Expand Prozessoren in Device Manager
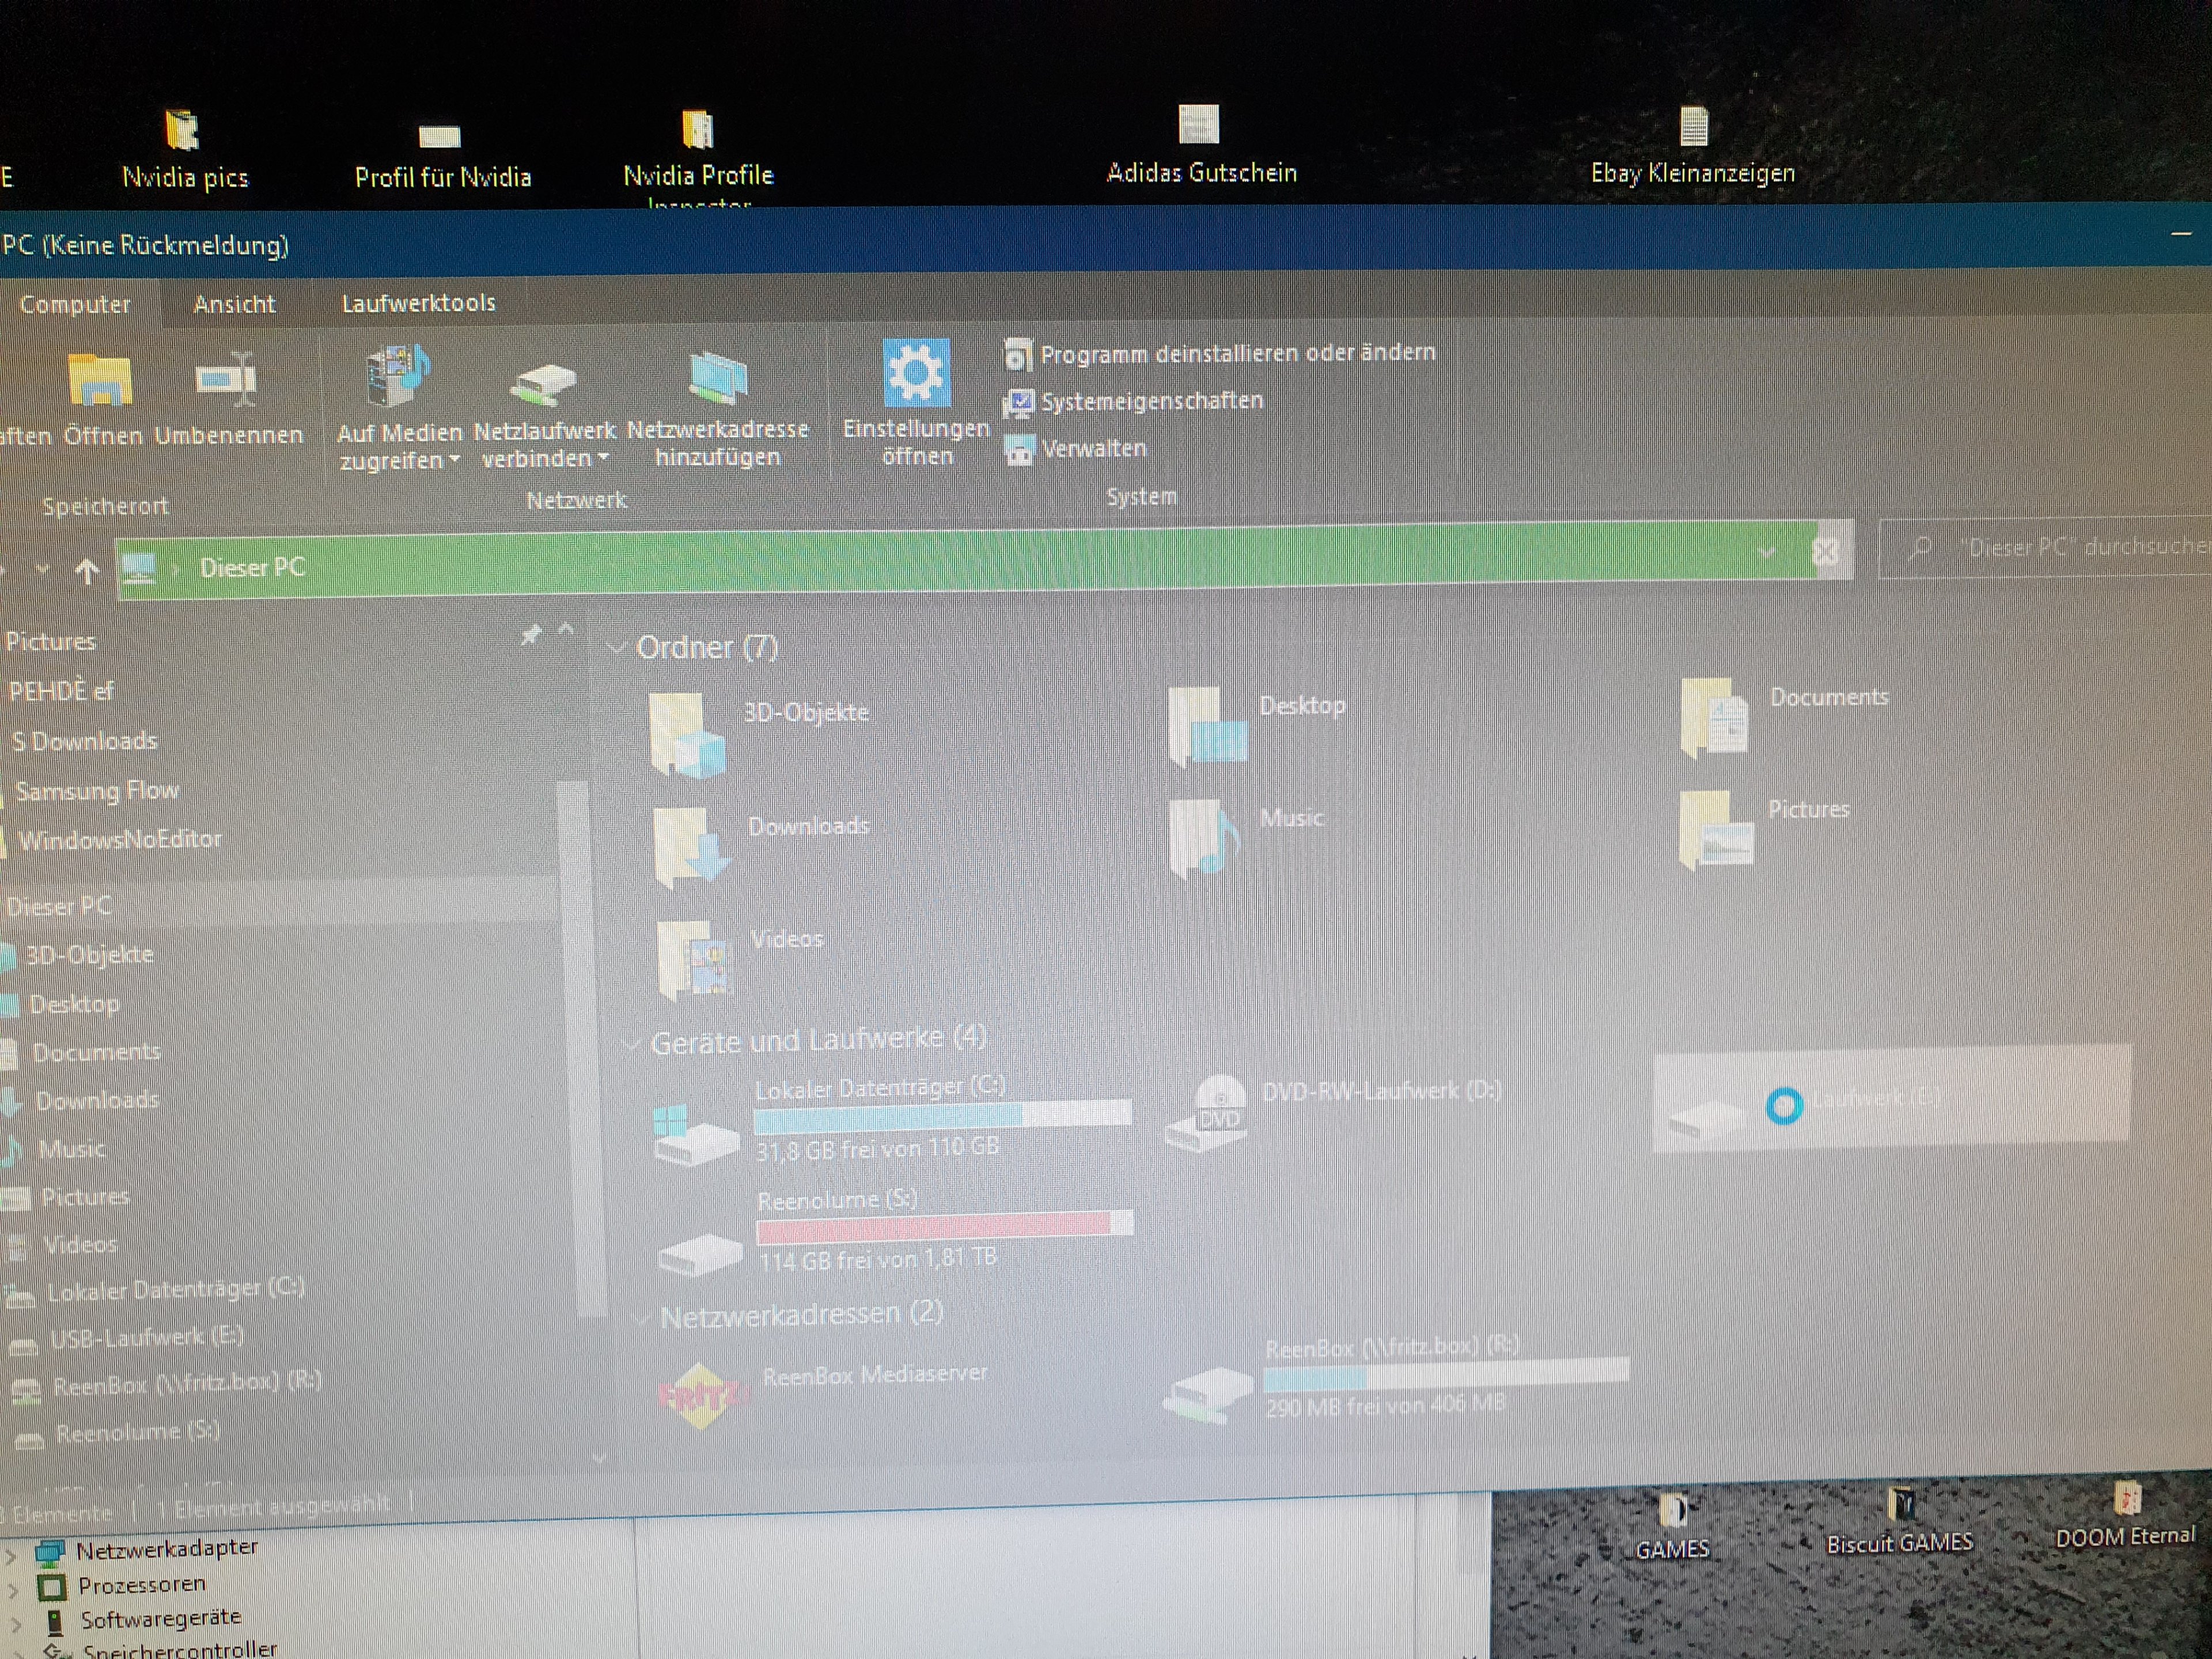Image resolution: width=2212 pixels, height=1659 pixels. pos(12,1589)
